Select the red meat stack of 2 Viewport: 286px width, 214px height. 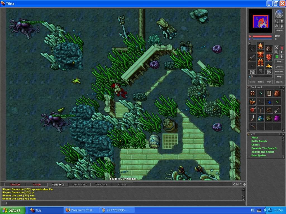(x=252, y=110)
